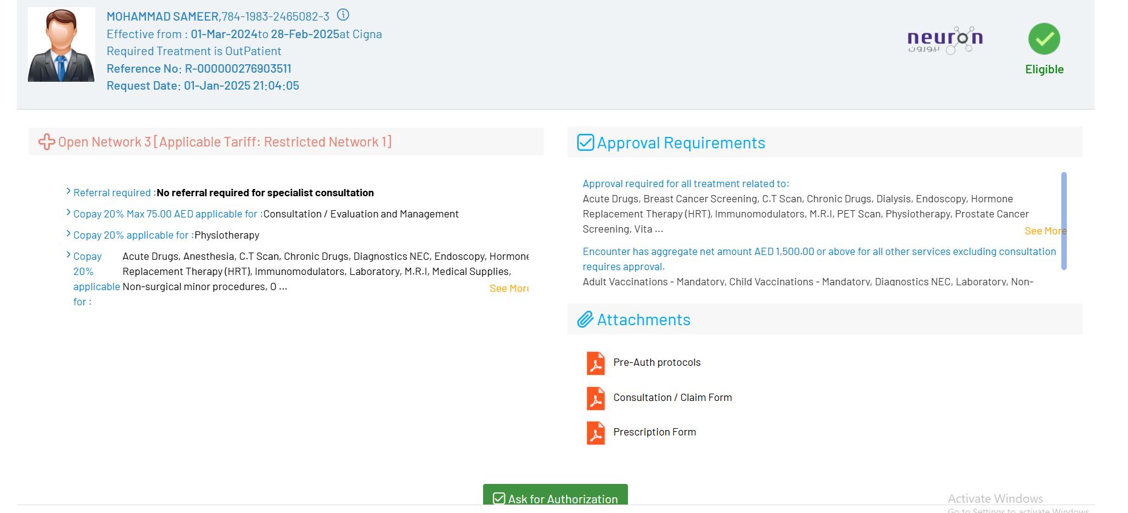The height and width of the screenshot is (513, 1128).
Task: Click the Prescription Form text link
Action: coord(654,432)
